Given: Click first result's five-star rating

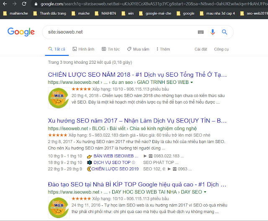Looking at the screenshot, I should point(81,89).
